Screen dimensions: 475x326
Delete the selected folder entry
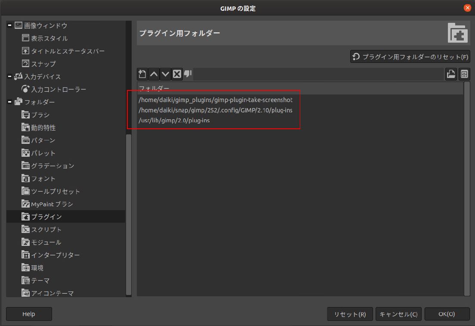[x=177, y=74]
